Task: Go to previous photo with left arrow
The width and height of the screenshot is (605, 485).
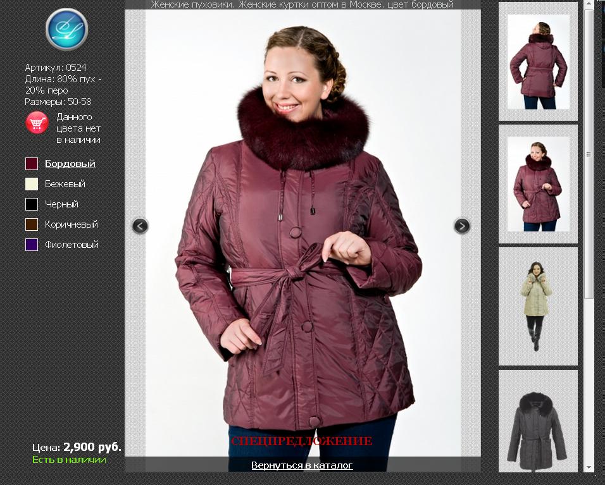Action: pyautogui.click(x=140, y=226)
